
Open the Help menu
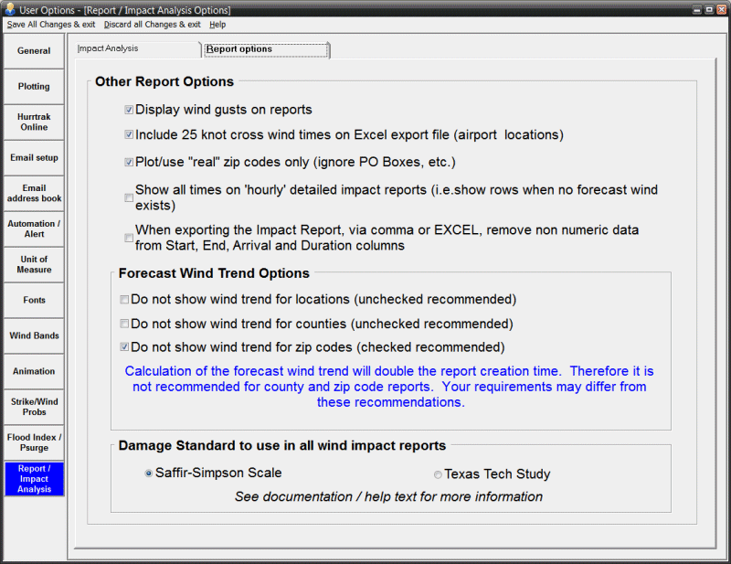coord(217,25)
